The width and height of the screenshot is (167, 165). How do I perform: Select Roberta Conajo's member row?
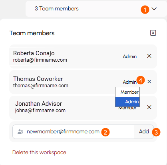pyautogui.click(x=83, y=56)
